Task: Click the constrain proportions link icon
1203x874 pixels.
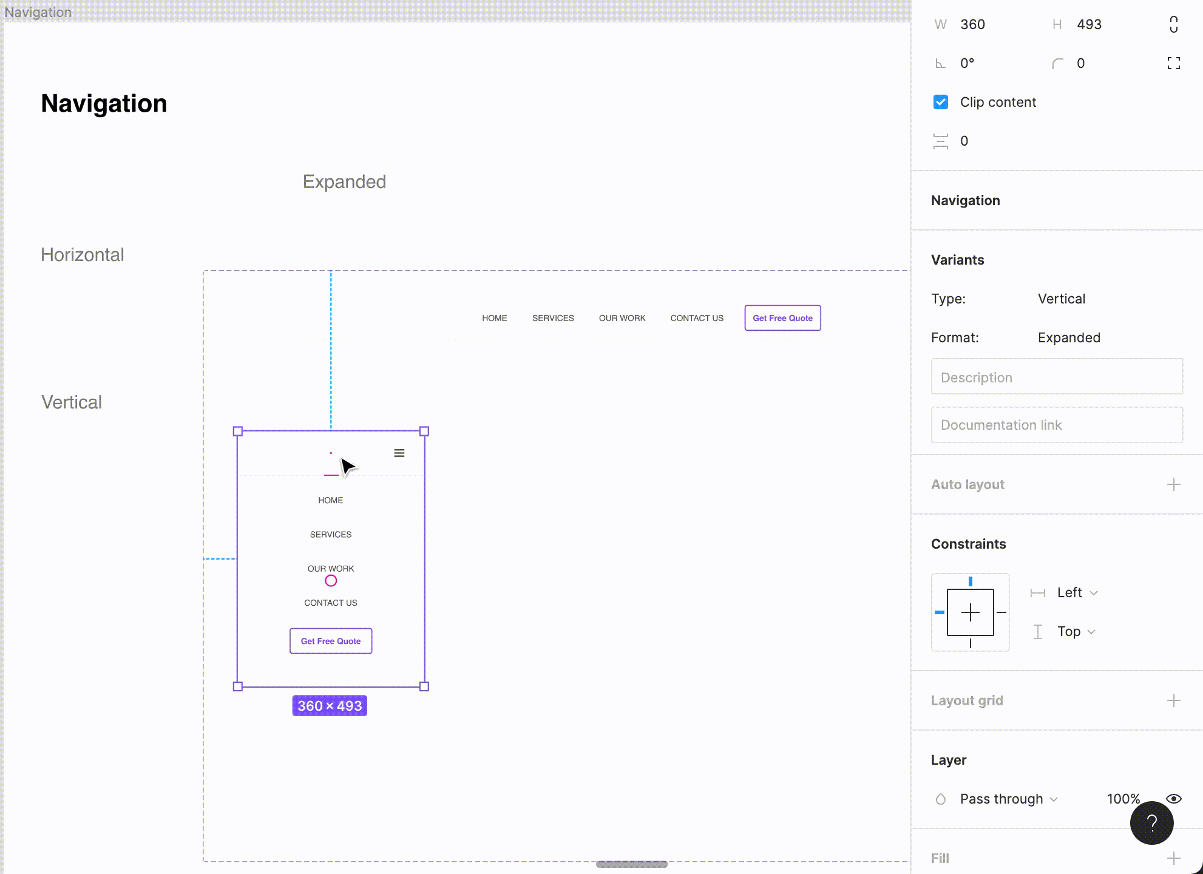Action: click(x=1173, y=24)
